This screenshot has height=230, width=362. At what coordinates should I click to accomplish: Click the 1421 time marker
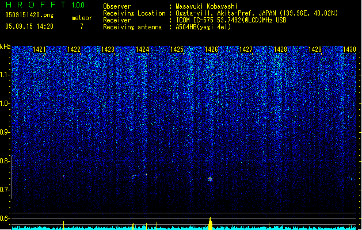click(x=39, y=49)
